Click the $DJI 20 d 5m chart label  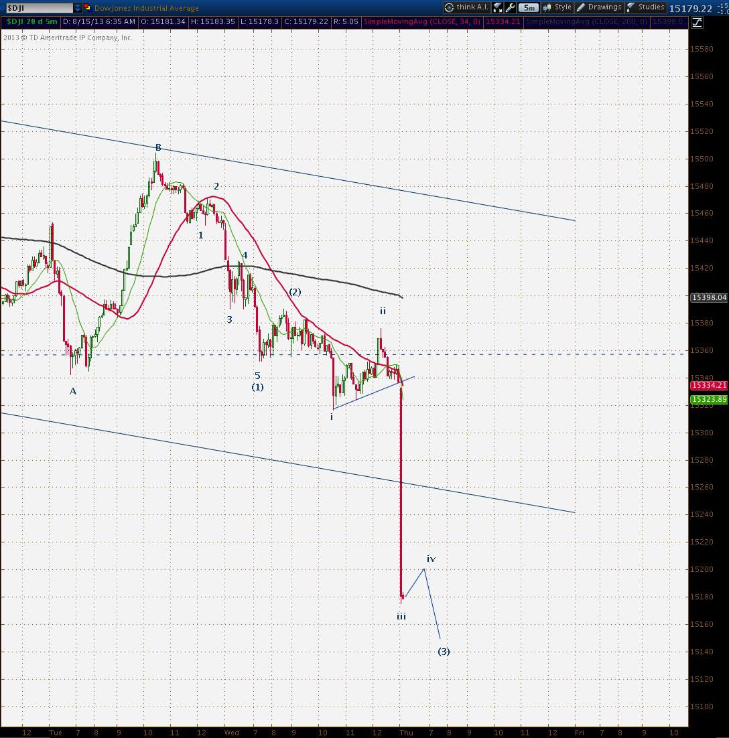(x=32, y=21)
